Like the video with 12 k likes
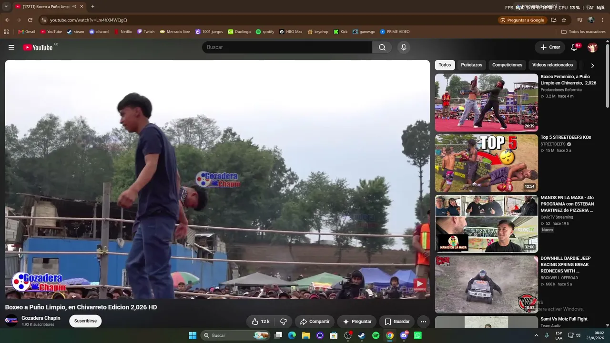 260,322
